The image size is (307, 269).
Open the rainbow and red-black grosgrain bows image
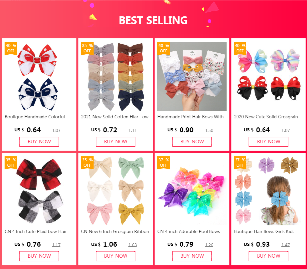coord(268,77)
